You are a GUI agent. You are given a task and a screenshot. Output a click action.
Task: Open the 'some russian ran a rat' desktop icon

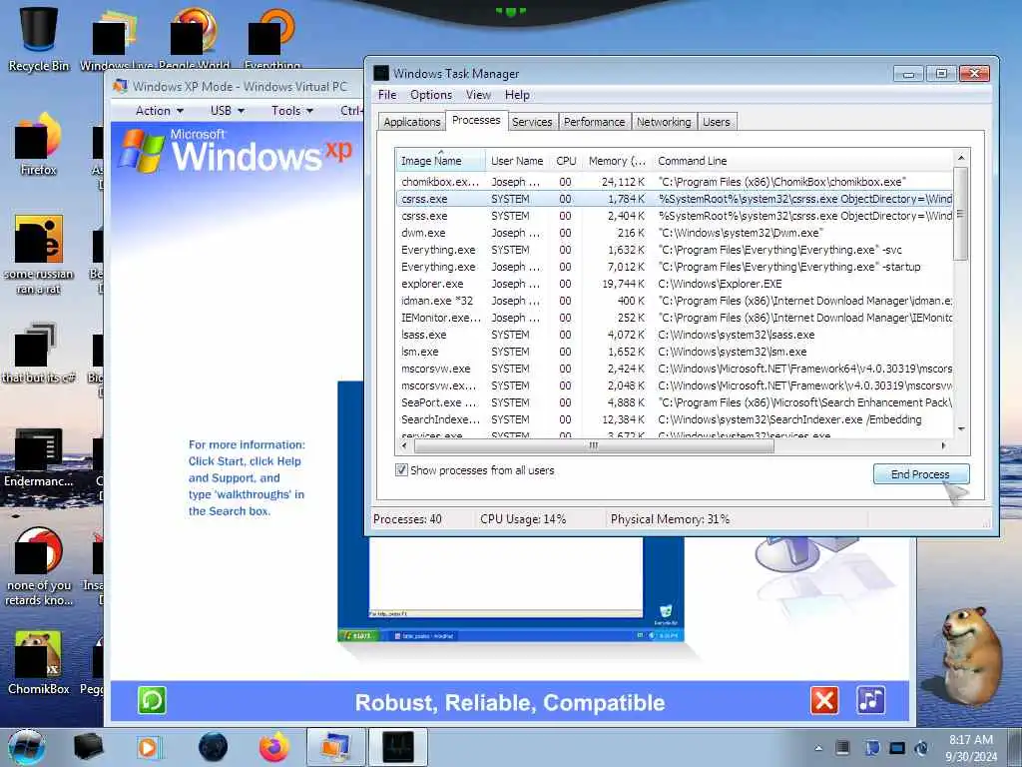coord(39,255)
